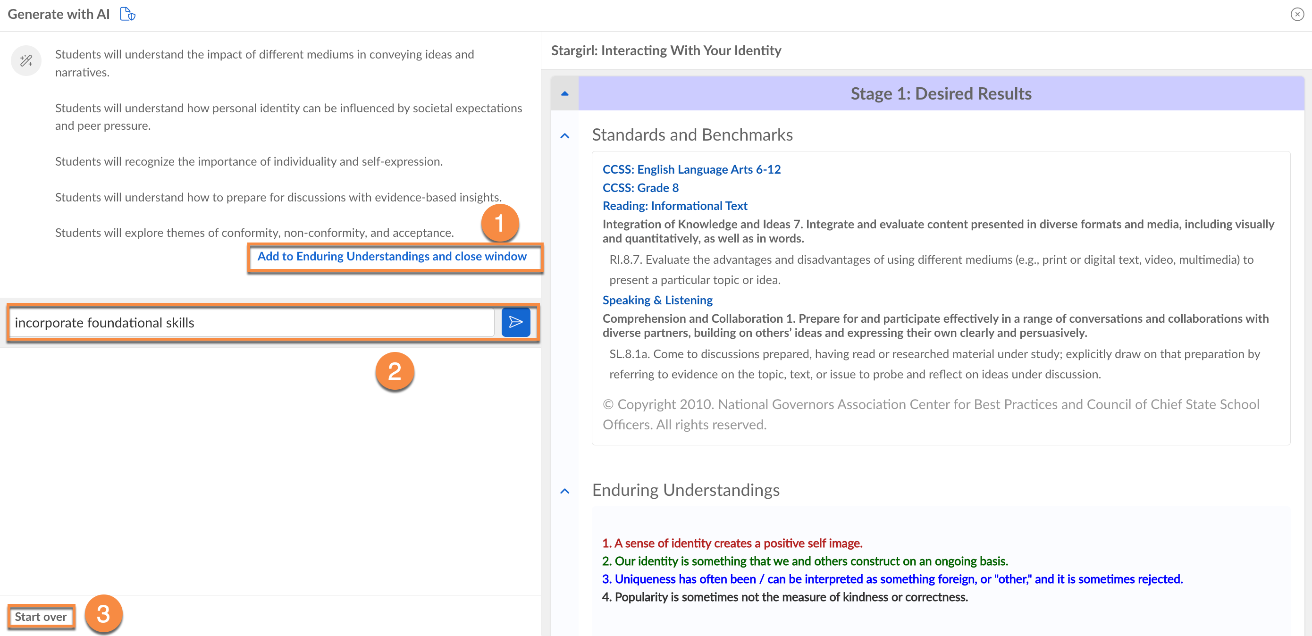Collapse the Enduring Understandings section
Screen dimensions: 1312x636
pyautogui.click(x=564, y=491)
